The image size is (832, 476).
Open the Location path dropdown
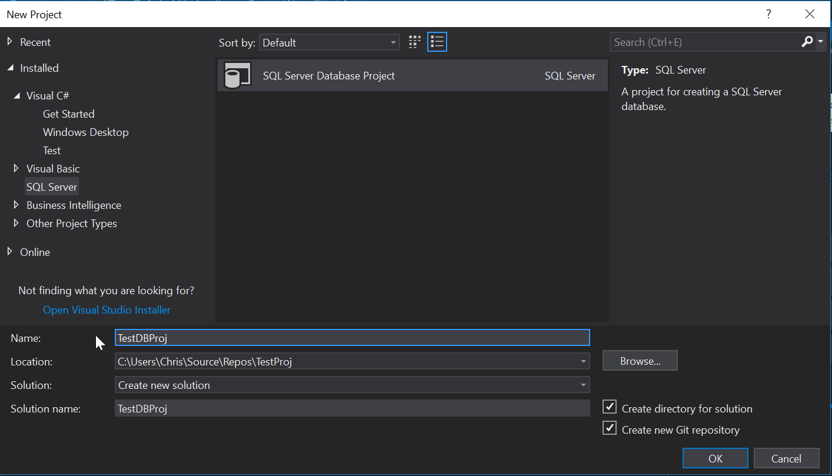(583, 361)
